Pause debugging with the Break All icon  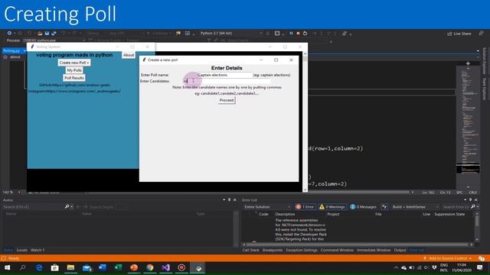(291, 33)
